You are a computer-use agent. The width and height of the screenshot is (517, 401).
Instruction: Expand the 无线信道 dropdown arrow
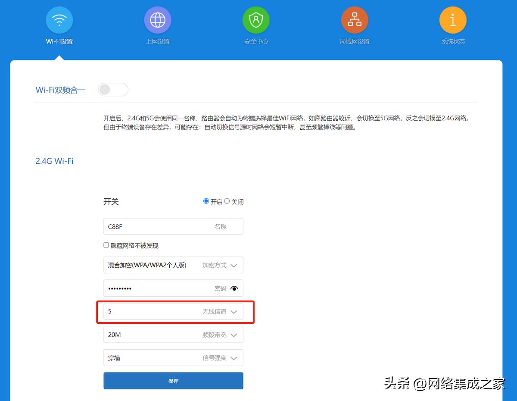coord(234,312)
